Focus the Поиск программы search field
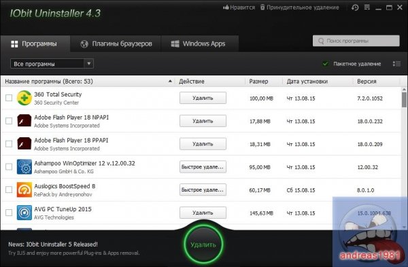The height and width of the screenshot is (267, 408). point(356,41)
